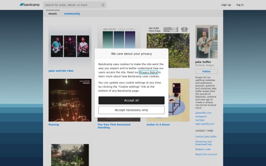This screenshot has width=266, height=166.
Task: Switch to the music tab
Action: point(53,14)
